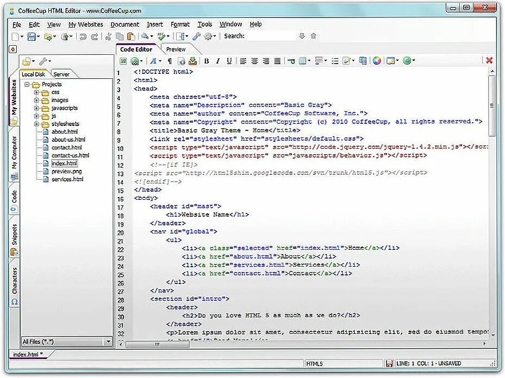The image size is (505, 378).
Task: Insert bulleted list icon
Action: [x=335, y=61]
